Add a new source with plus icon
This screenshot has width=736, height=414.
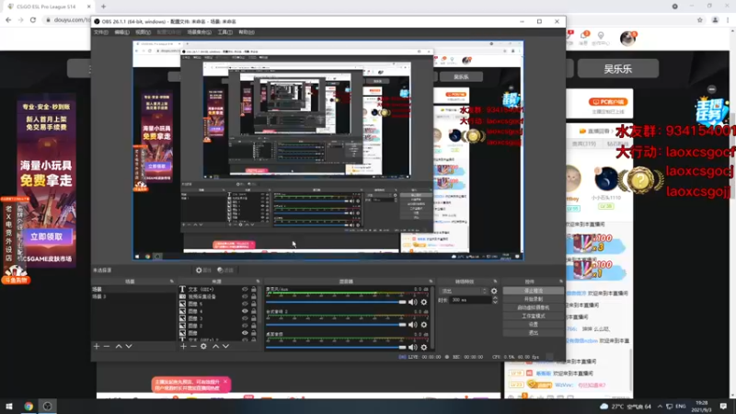[x=183, y=347]
